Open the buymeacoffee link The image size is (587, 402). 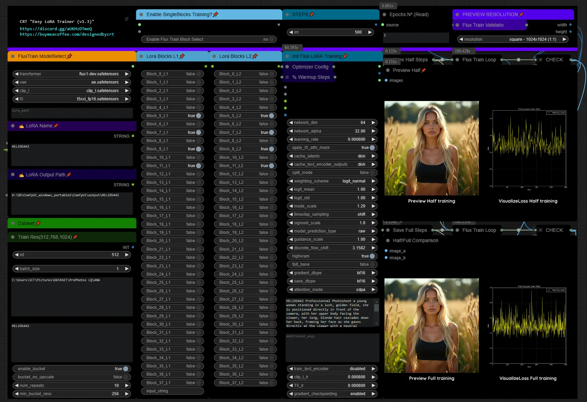click(x=67, y=34)
